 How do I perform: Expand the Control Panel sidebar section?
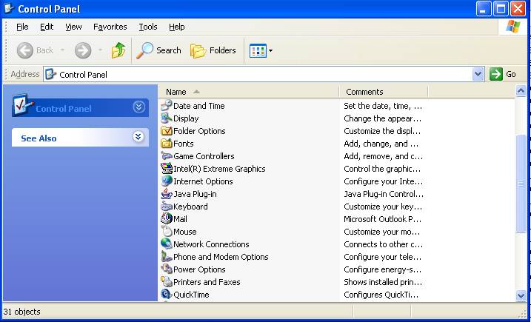pos(138,107)
